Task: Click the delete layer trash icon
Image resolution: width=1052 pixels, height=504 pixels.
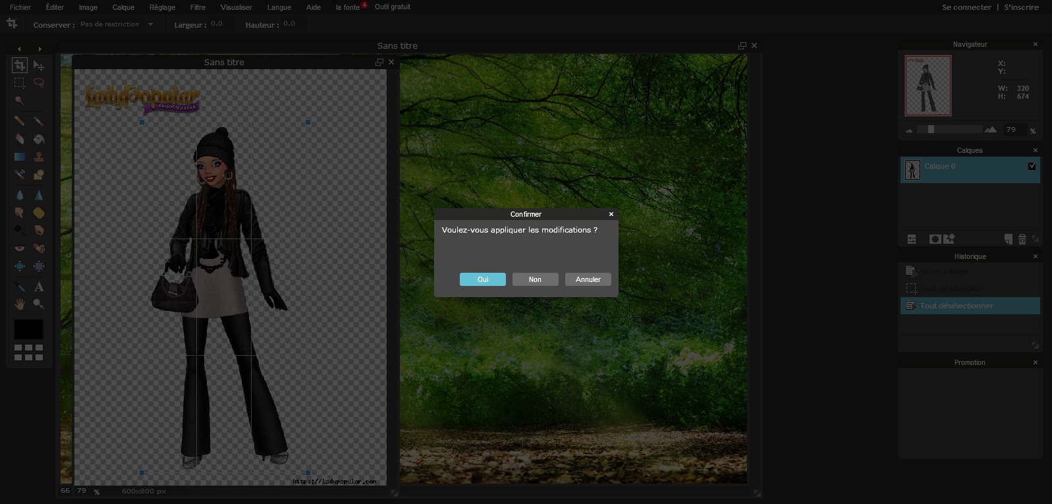Action: coord(1022,239)
